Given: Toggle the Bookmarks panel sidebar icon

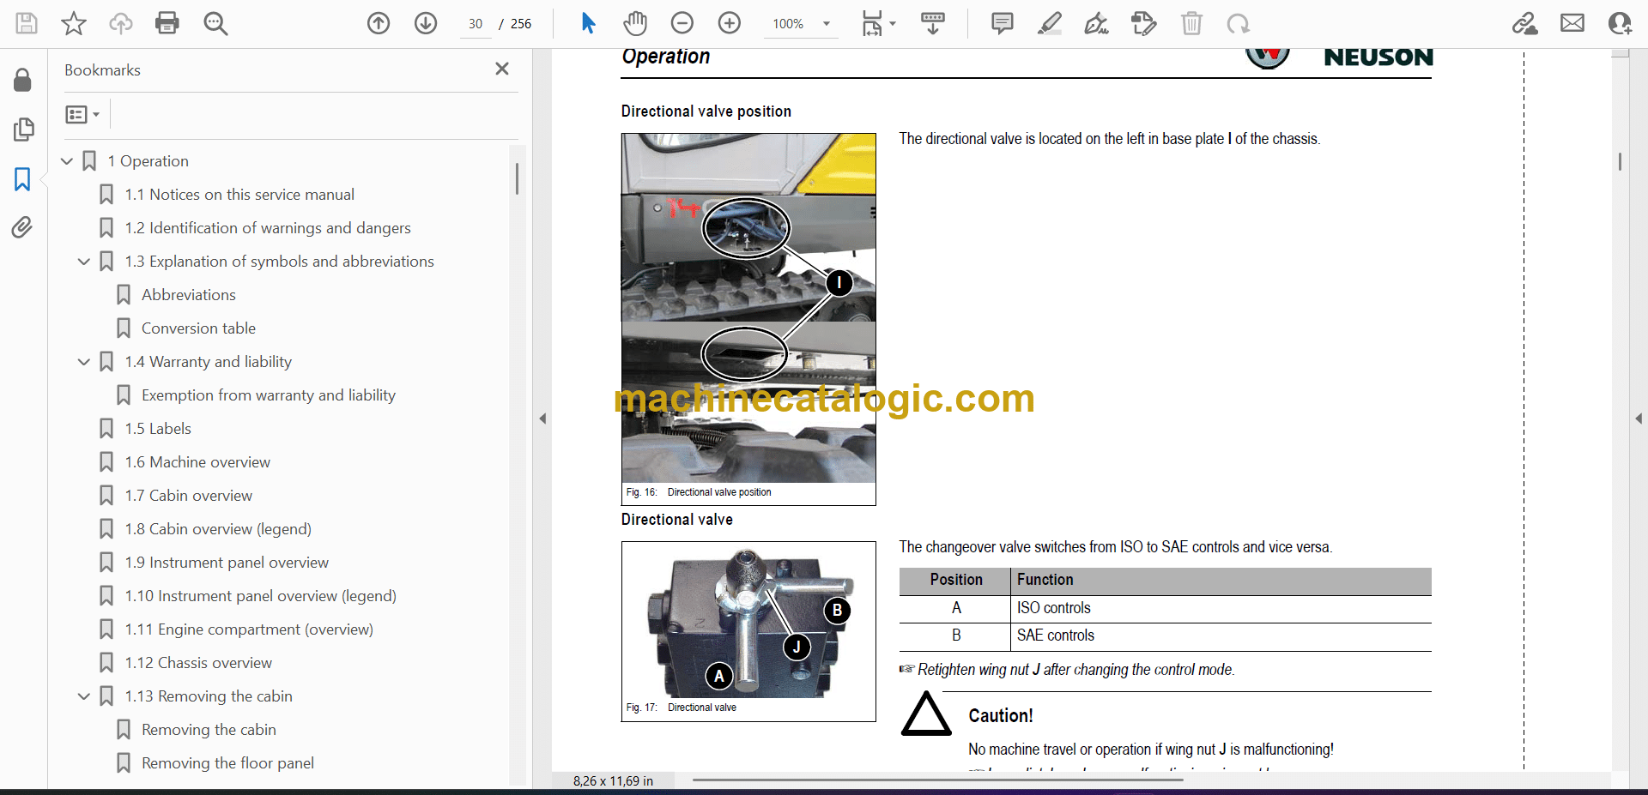Looking at the screenshot, I should point(22,179).
